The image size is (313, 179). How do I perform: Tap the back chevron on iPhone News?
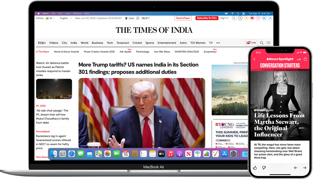255,59
